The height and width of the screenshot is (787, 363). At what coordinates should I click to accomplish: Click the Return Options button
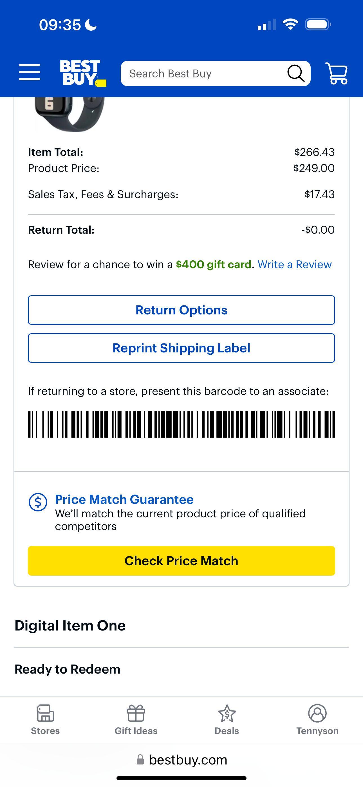tap(181, 310)
